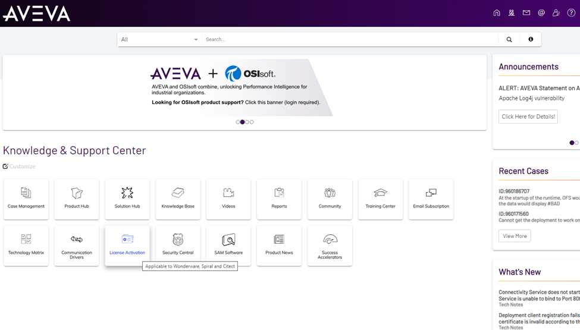
Task: Click the AVEVA OSIsoft banner
Action: (242, 87)
